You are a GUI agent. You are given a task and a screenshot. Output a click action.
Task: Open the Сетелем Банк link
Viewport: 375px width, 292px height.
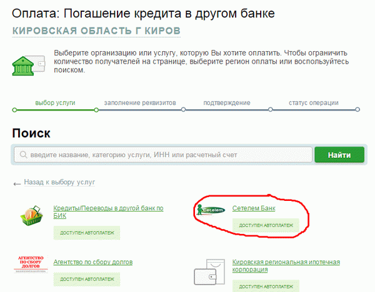pos(254,208)
